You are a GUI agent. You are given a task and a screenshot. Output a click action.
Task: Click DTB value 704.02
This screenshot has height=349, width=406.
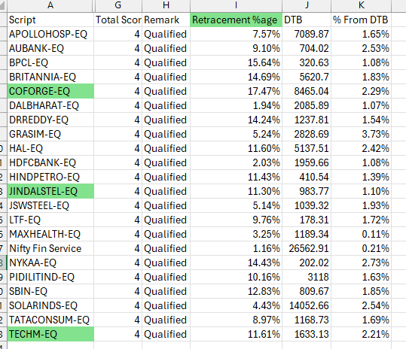[307, 48]
